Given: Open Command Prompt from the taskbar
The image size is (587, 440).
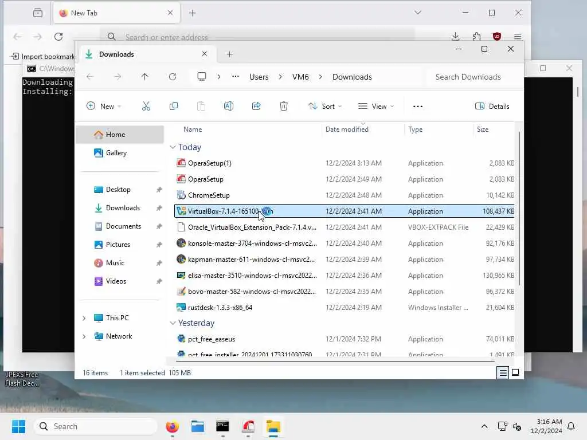Looking at the screenshot, I should 223,426.
